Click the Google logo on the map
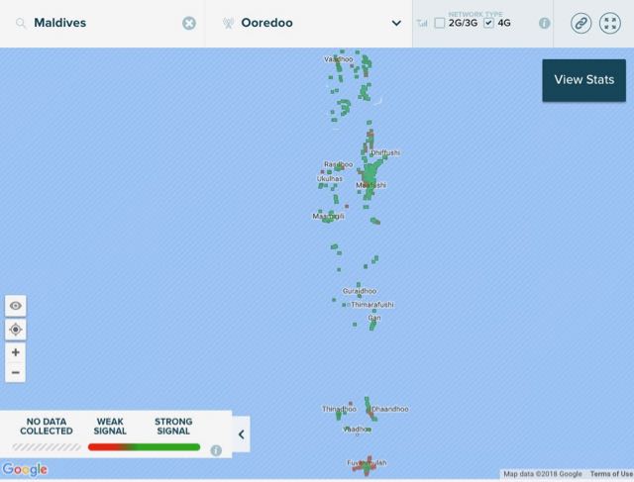634x482 pixels. coord(25,469)
